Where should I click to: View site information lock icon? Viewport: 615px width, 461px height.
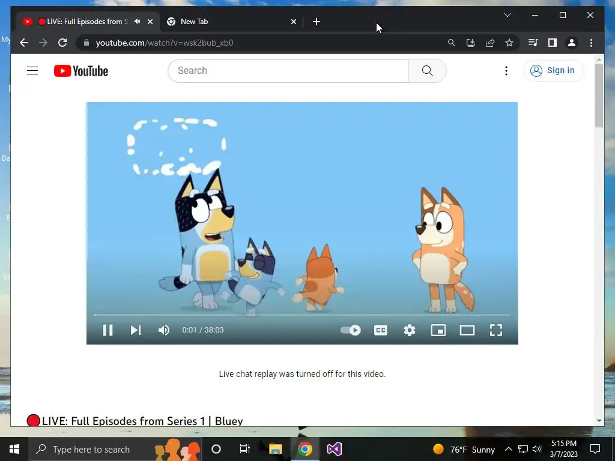(x=86, y=43)
